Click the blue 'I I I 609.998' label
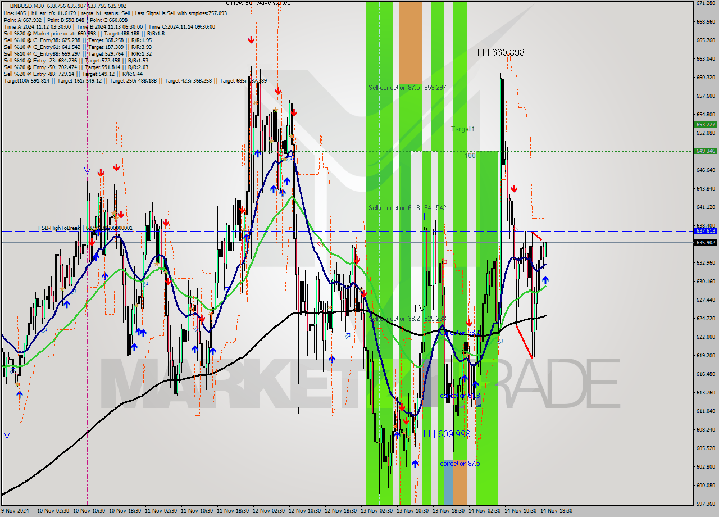This screenshot has width=719, height=517. (x=446, y=434)
